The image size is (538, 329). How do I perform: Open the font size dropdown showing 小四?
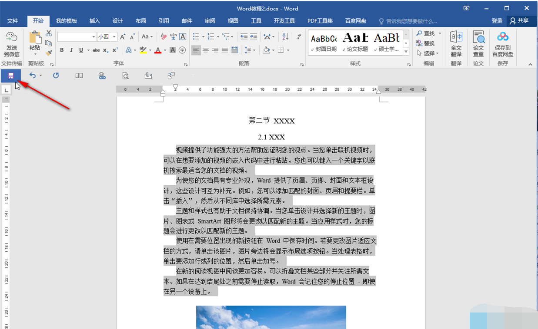point(114,37)
